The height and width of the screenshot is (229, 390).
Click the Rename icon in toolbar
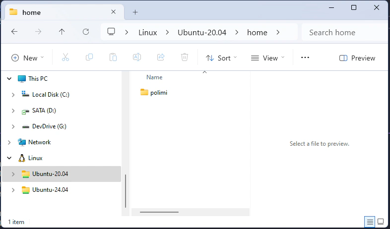[x=137, y=58]
